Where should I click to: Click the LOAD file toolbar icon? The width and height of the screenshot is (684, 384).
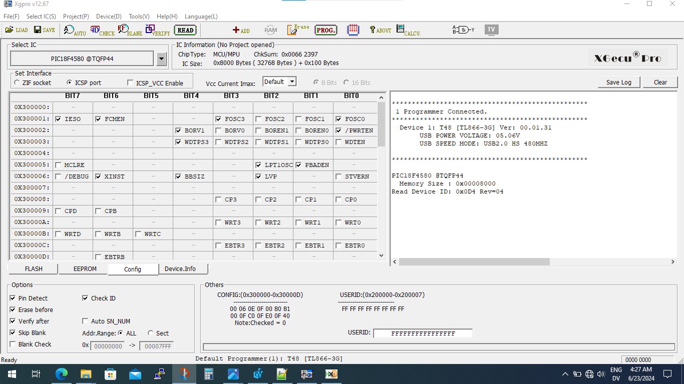click(x=17, y=30)
